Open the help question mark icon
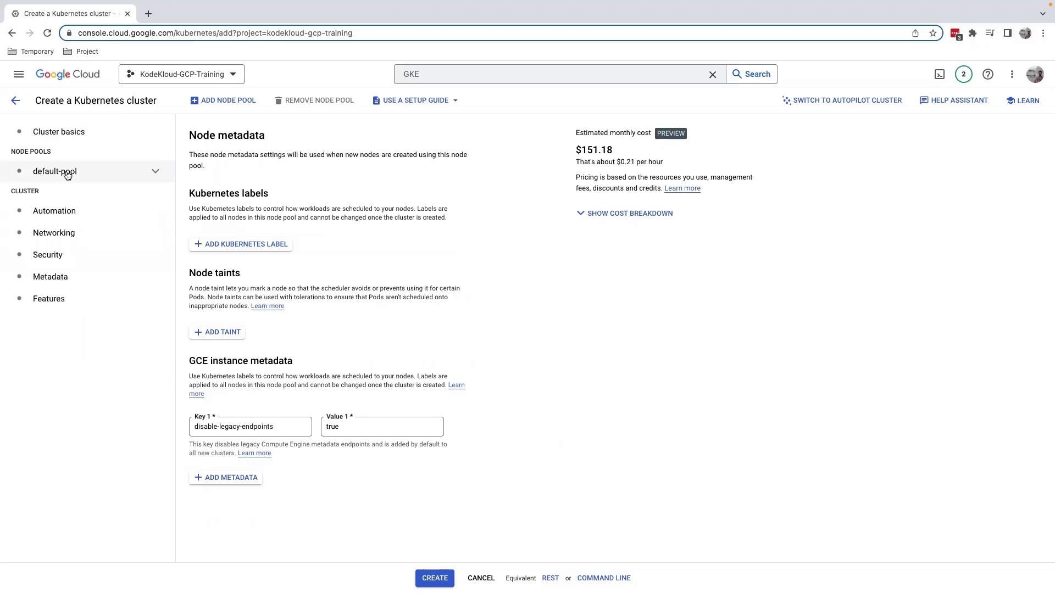Screen dimensions: 1055x593 987,74
